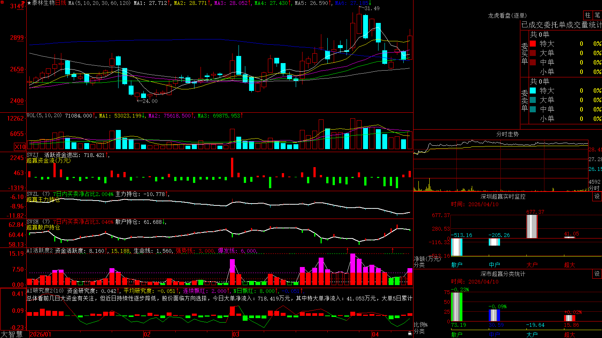Click the 散户 73.19 bar in 分类统计 chart

[x=457, y=307]
